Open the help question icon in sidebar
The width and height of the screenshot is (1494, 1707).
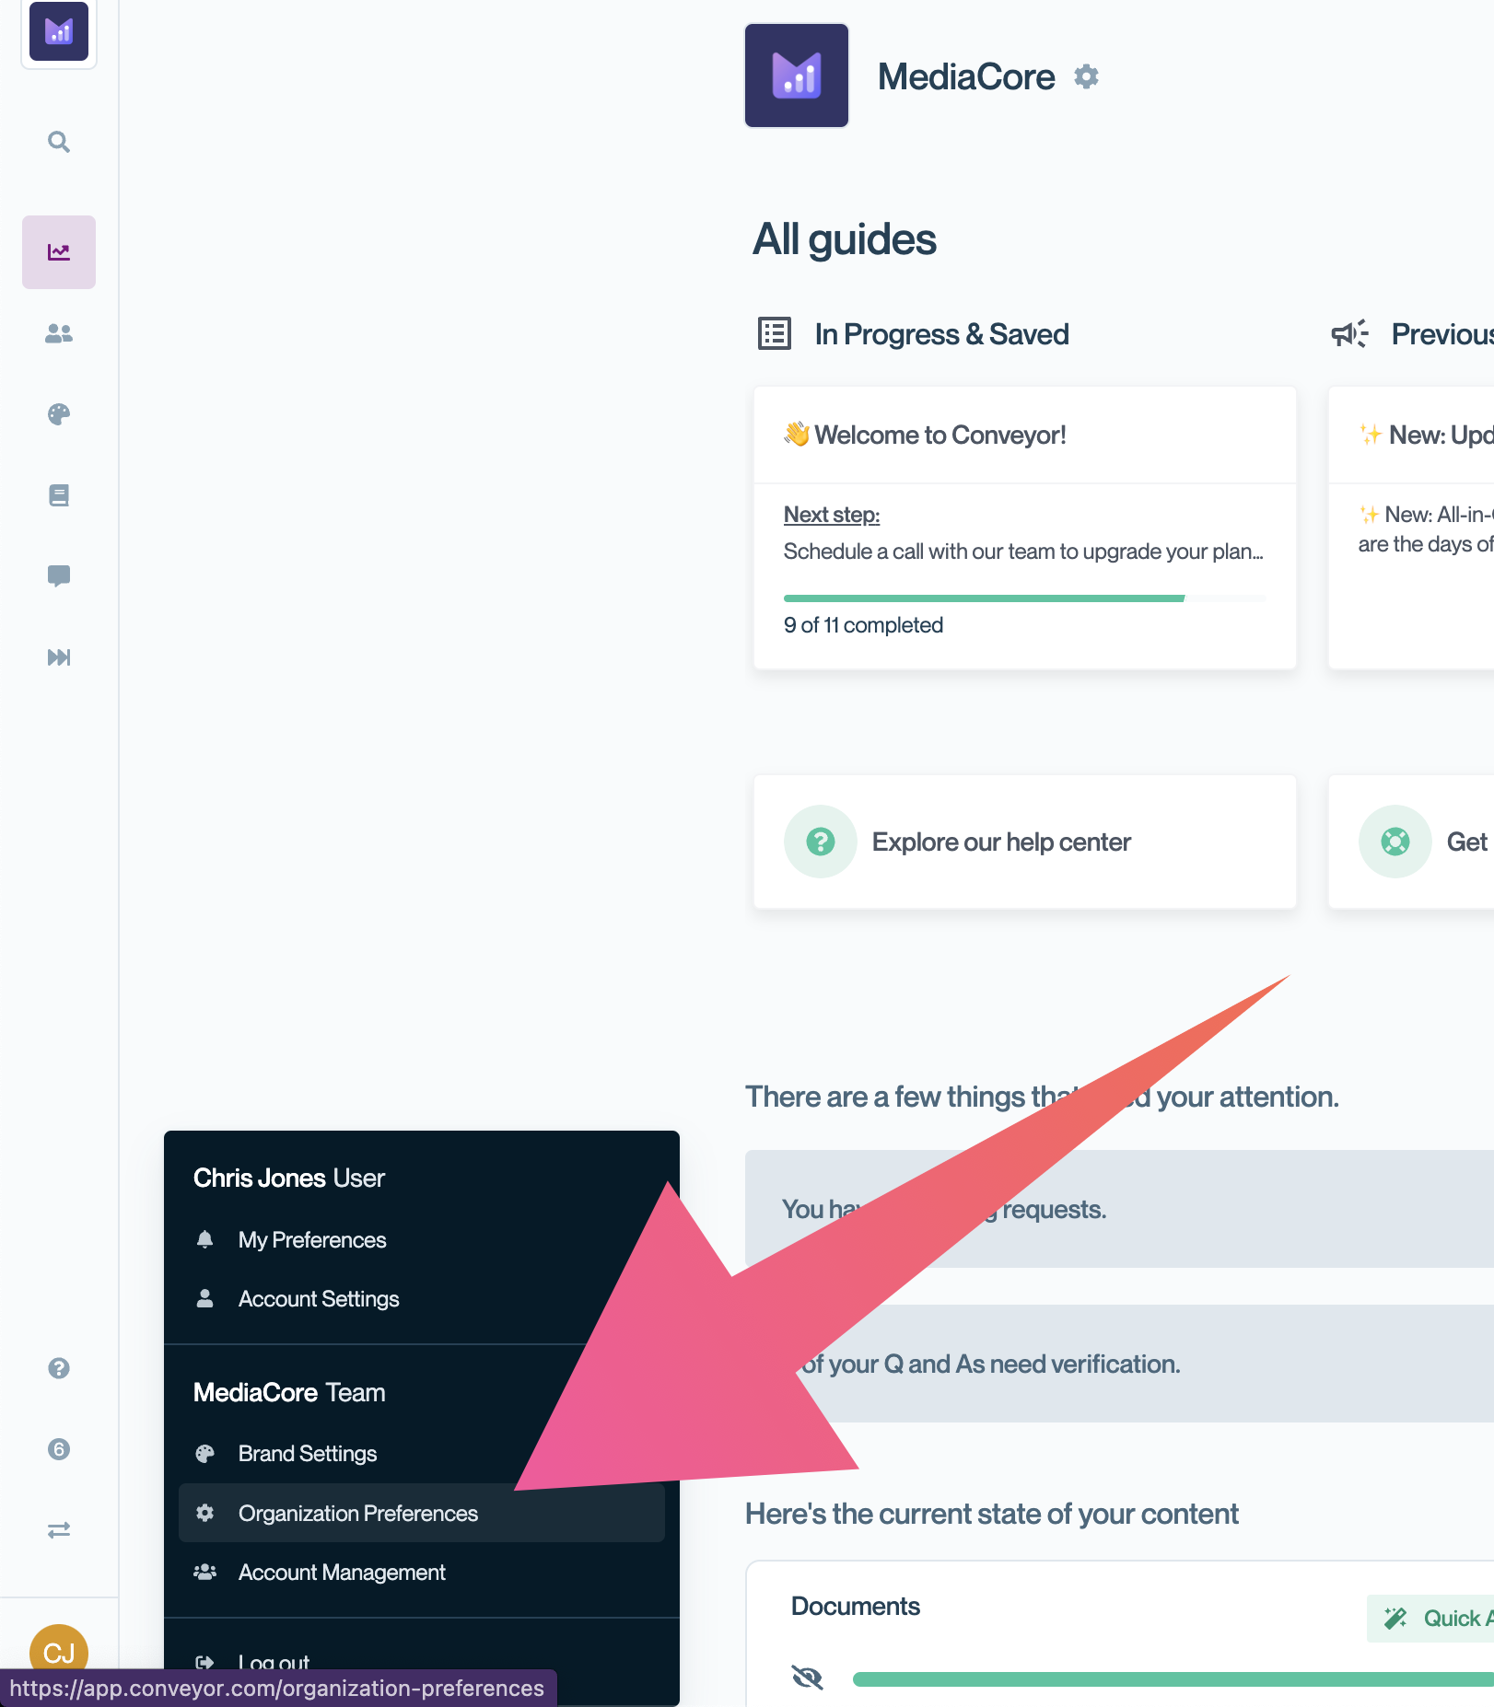coord(59,1368)
